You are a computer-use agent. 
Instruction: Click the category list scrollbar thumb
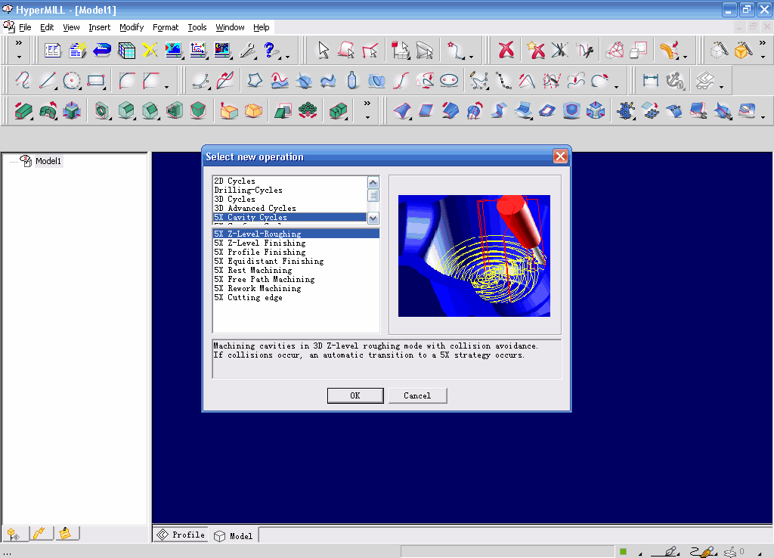click(373, 196)
